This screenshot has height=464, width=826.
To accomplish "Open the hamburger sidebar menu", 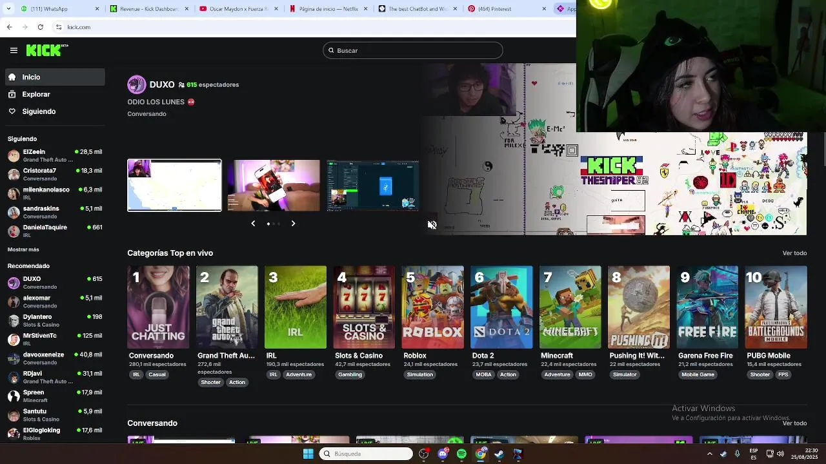I will pos(14,50).
